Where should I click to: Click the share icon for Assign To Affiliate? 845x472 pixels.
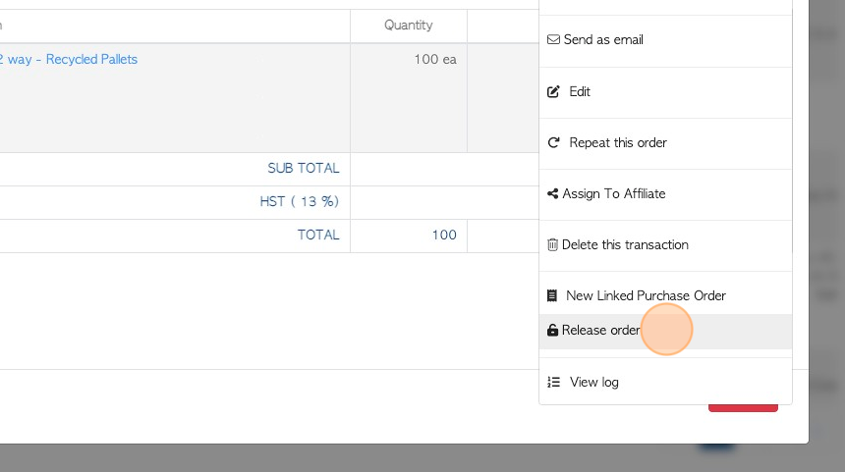pyautogui.click(x=552, y=193)
